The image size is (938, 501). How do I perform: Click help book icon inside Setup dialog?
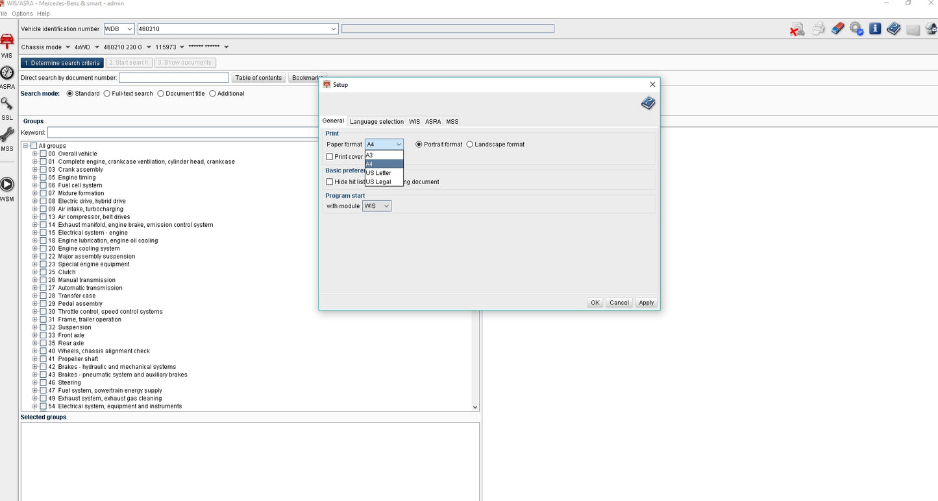648,103
